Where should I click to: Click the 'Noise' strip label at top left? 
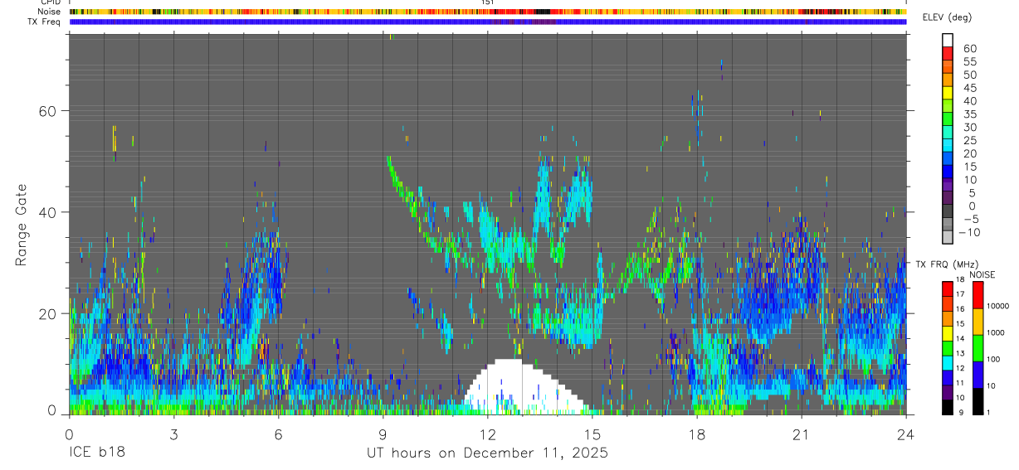pos(50,12)
